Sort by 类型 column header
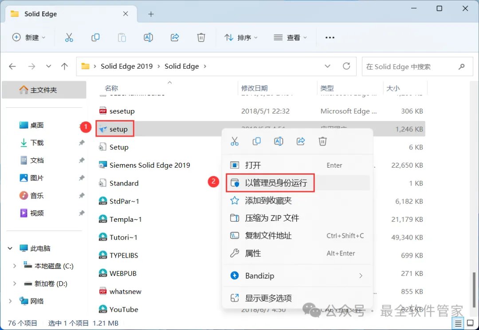The image size is (479, 330). (327, 88)
